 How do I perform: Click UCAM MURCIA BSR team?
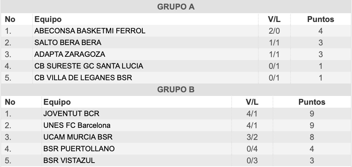point(78,137)
